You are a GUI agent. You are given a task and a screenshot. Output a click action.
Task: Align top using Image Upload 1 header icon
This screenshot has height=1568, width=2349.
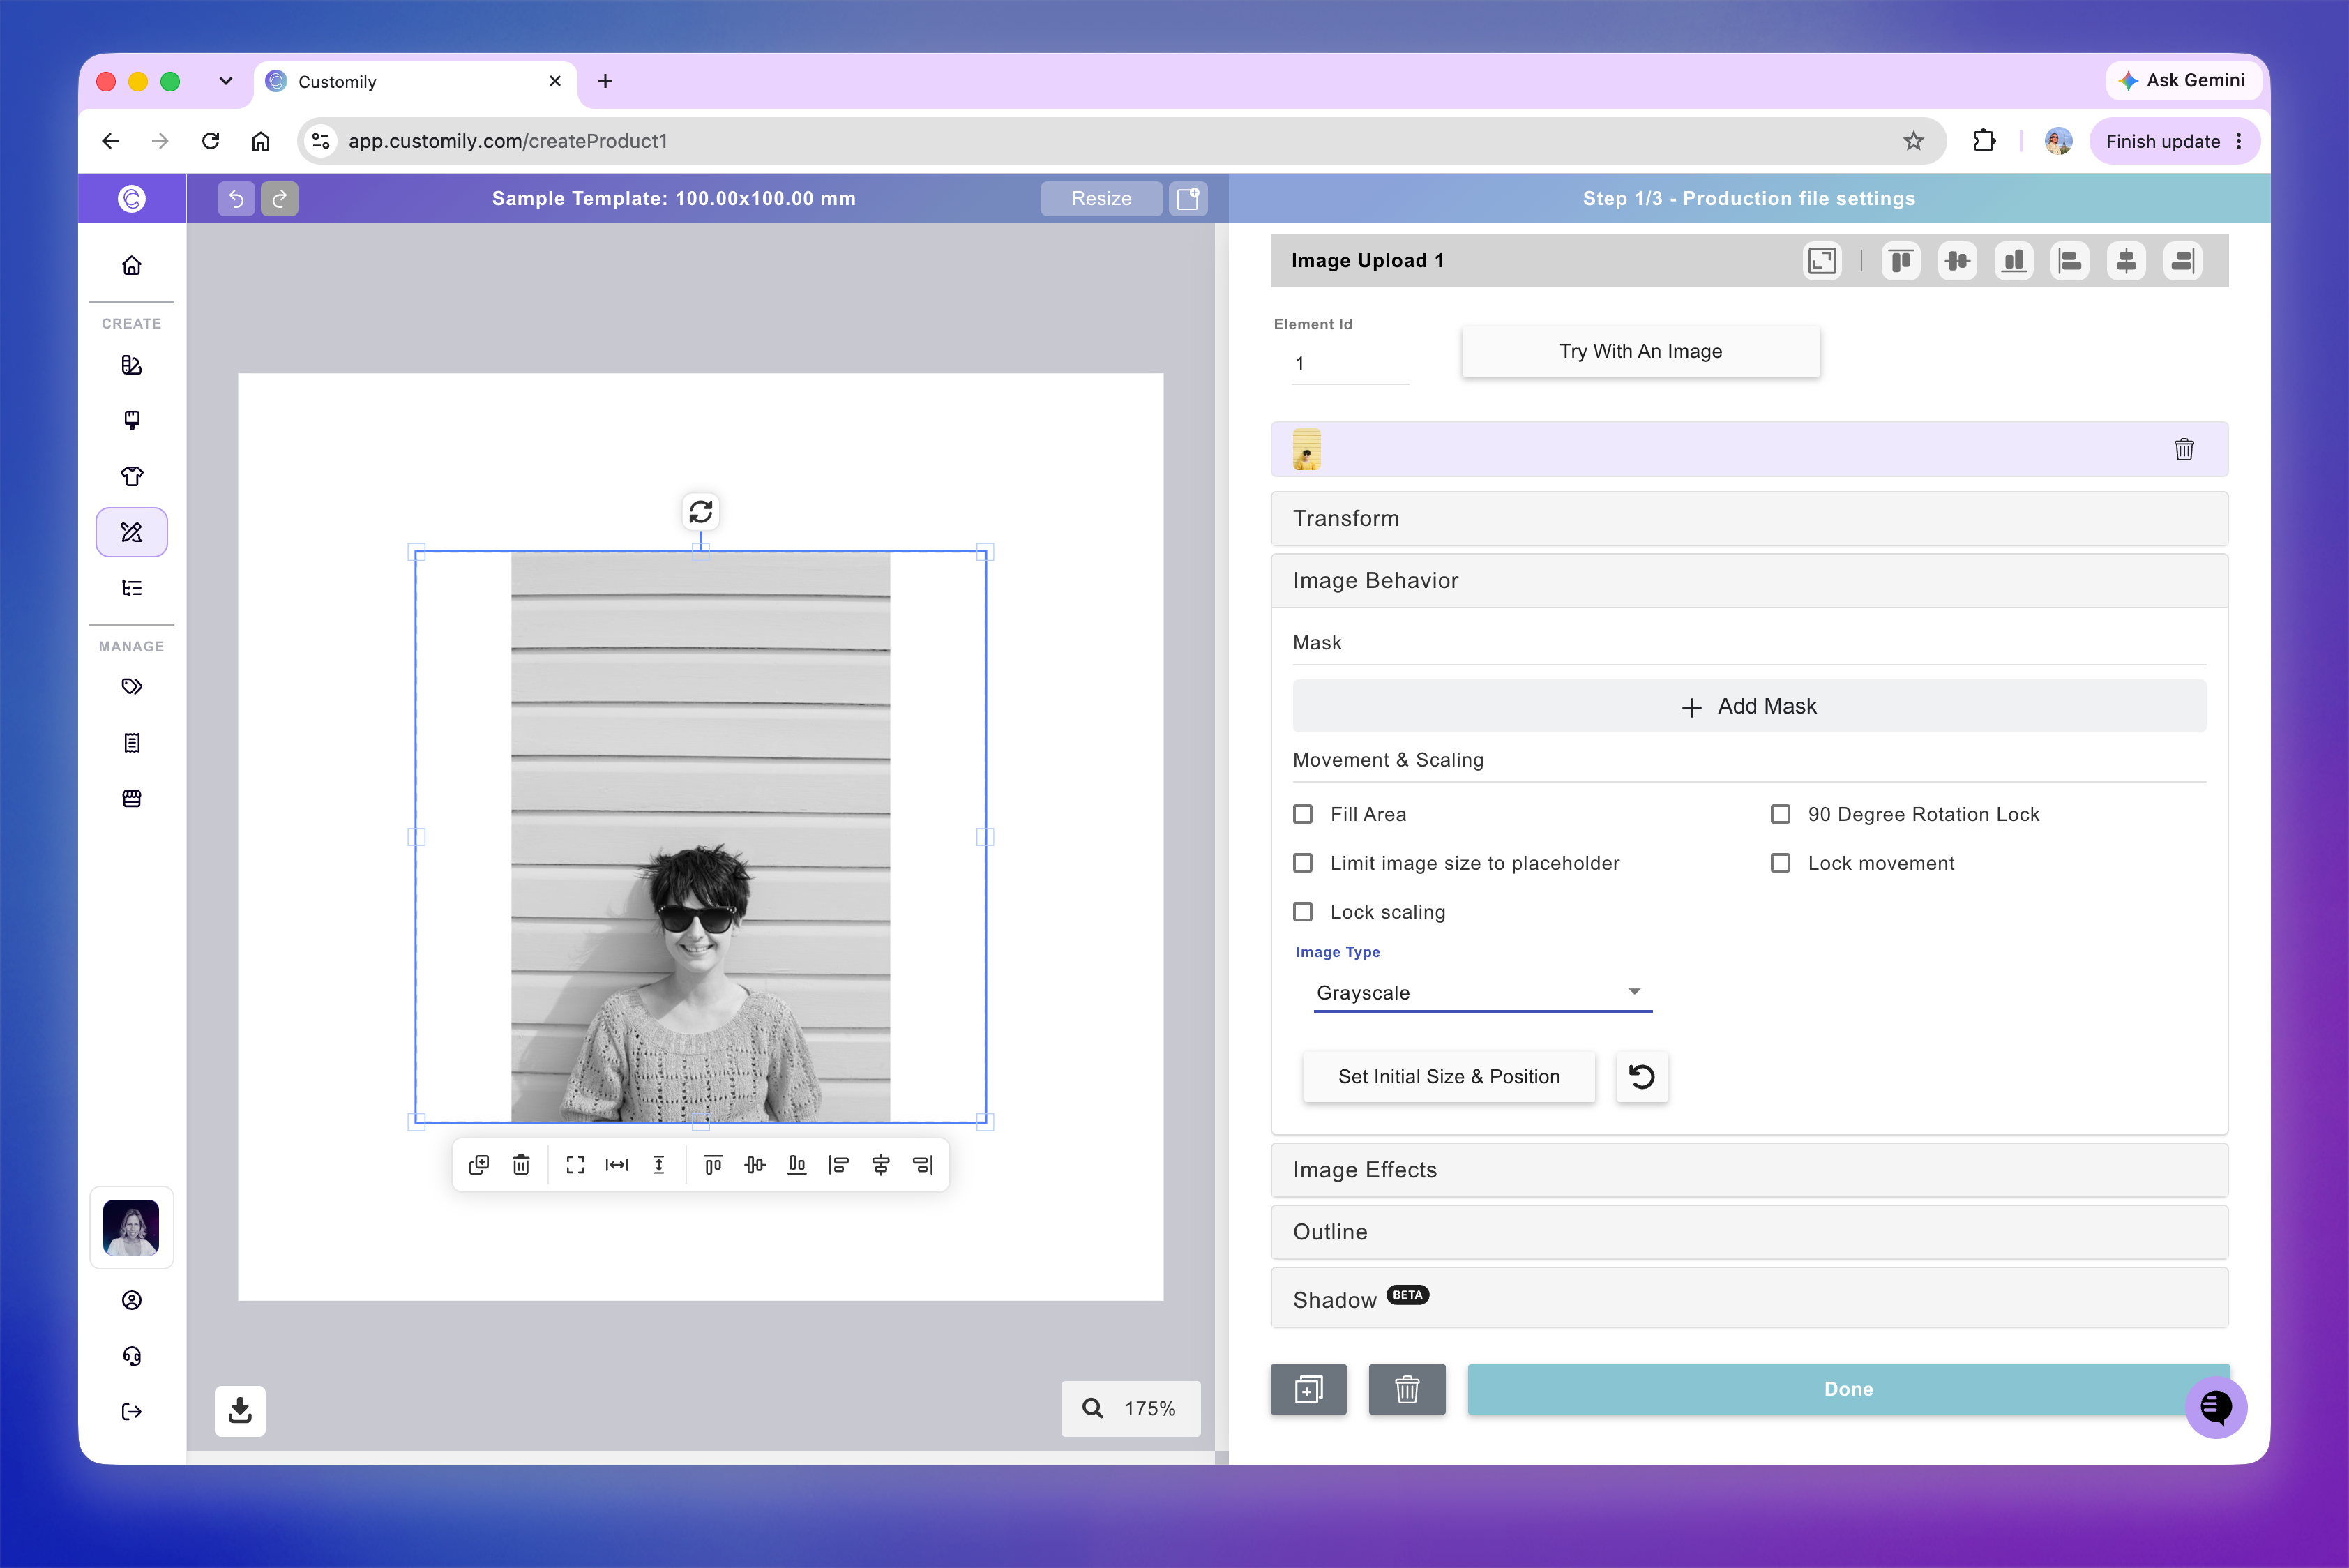tap(1901, 261)
